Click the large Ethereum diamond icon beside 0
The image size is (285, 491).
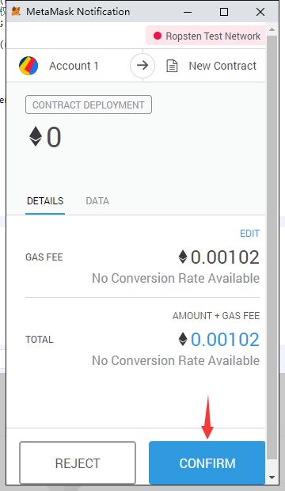click(36, 136)
